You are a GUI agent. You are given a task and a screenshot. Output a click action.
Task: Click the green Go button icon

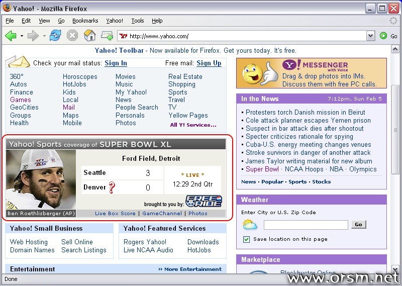pos(383,36)
